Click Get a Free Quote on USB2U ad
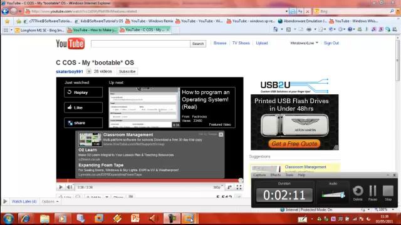This screenshot has height=225, width=401. coord(294,144)
